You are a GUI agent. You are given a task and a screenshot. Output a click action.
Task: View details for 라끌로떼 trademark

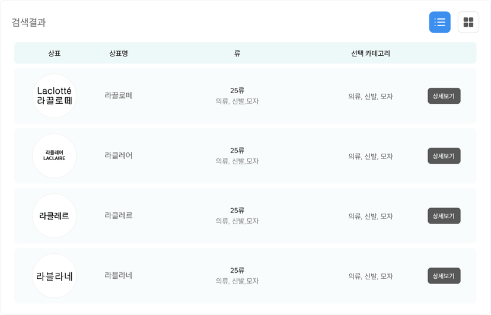click(444, 96)
